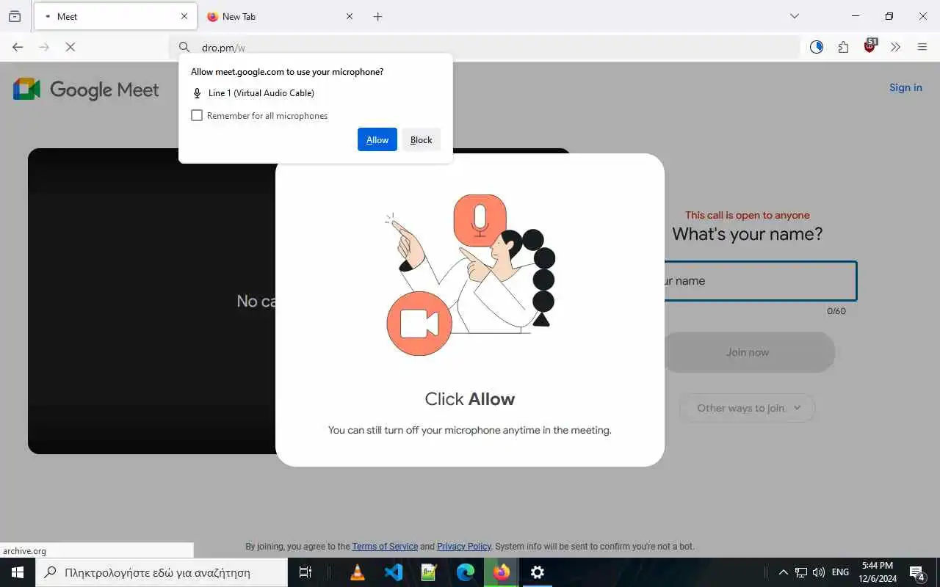Viewport: 940px width, 587px height.
Task: Close the New Tab tab
Action: tap(349, 16)
